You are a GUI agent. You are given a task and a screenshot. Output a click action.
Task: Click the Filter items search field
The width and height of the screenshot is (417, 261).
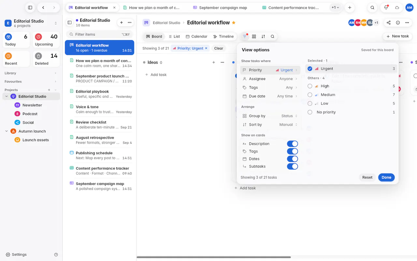(x=100, y=34)
